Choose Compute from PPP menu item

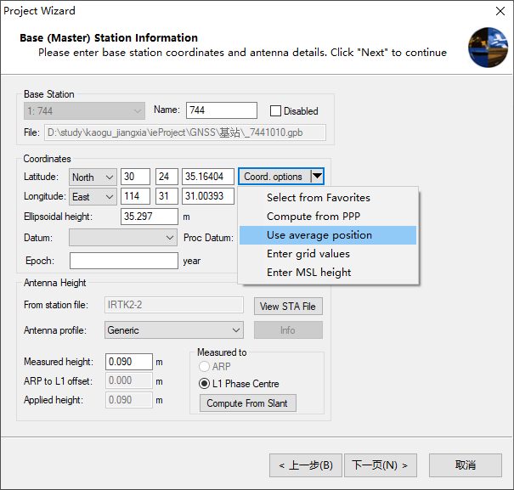pyautogui.click(x=328, y=217)
